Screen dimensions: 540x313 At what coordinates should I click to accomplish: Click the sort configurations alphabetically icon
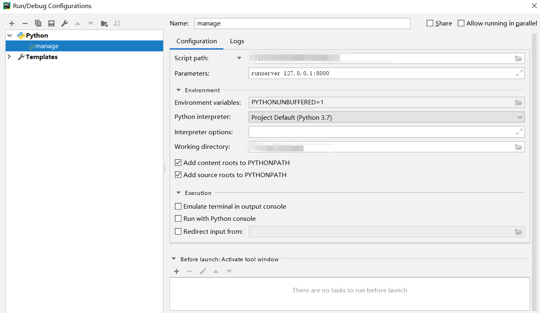pos(117,24)
